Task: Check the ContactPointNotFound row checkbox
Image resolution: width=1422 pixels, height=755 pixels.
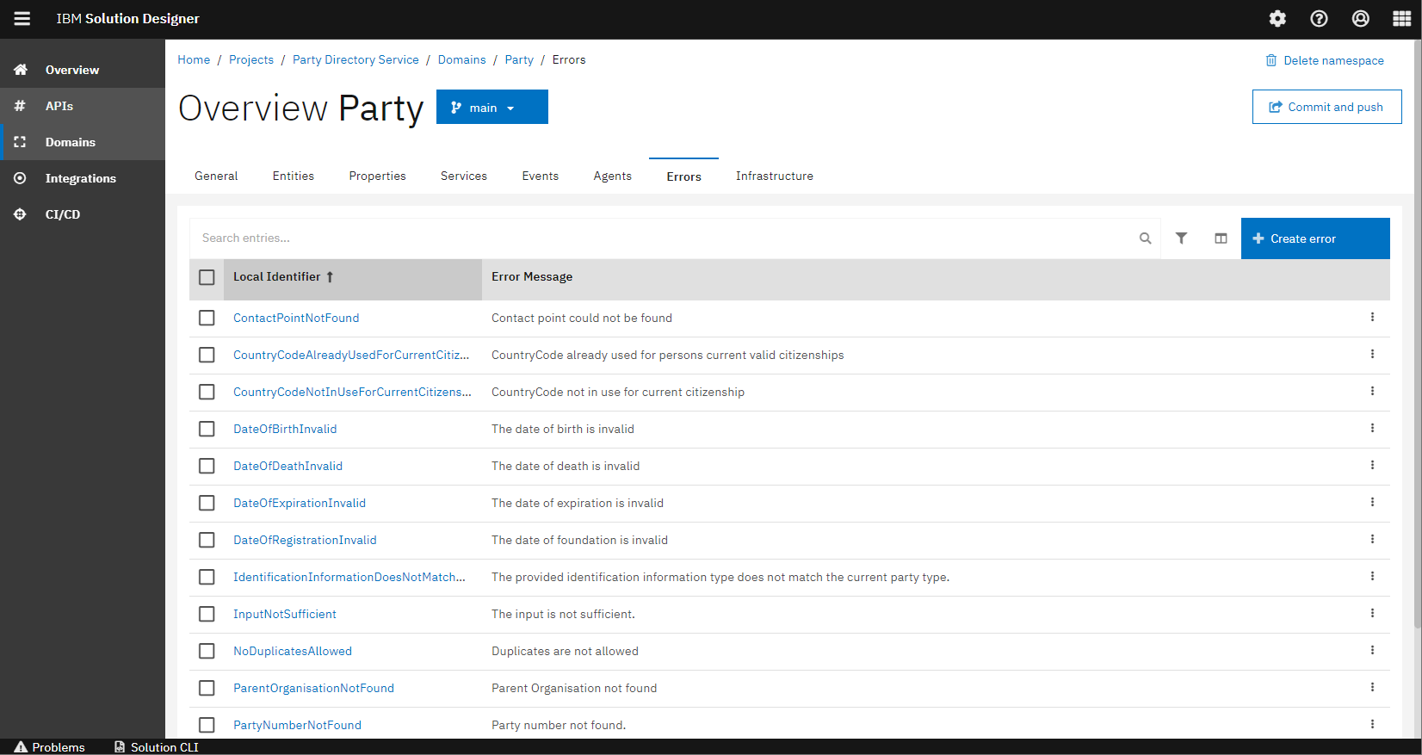Action: (207, 318)
